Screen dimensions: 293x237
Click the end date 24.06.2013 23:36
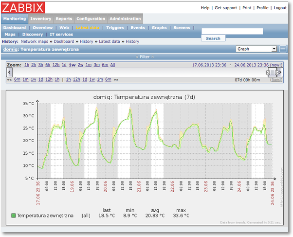(x=251, y=65)
